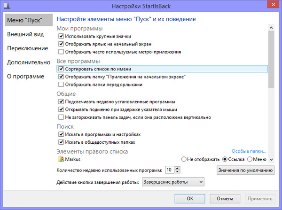Open the 'О программе' page
The height and width of the screenshot is (210, 282).
click(25, 77)
